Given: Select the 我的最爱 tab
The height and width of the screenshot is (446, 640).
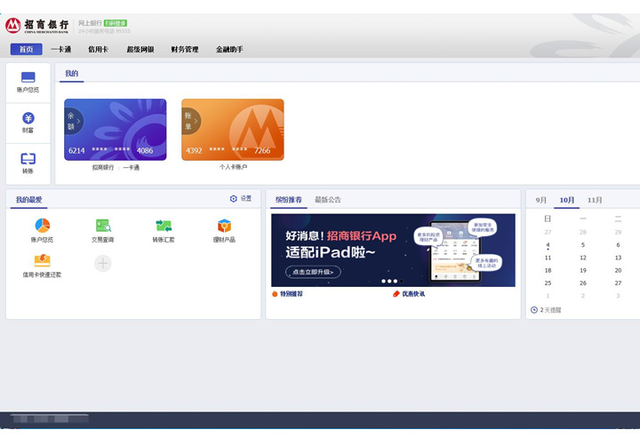Looking at the screenshot, I should tap(29, 200).
